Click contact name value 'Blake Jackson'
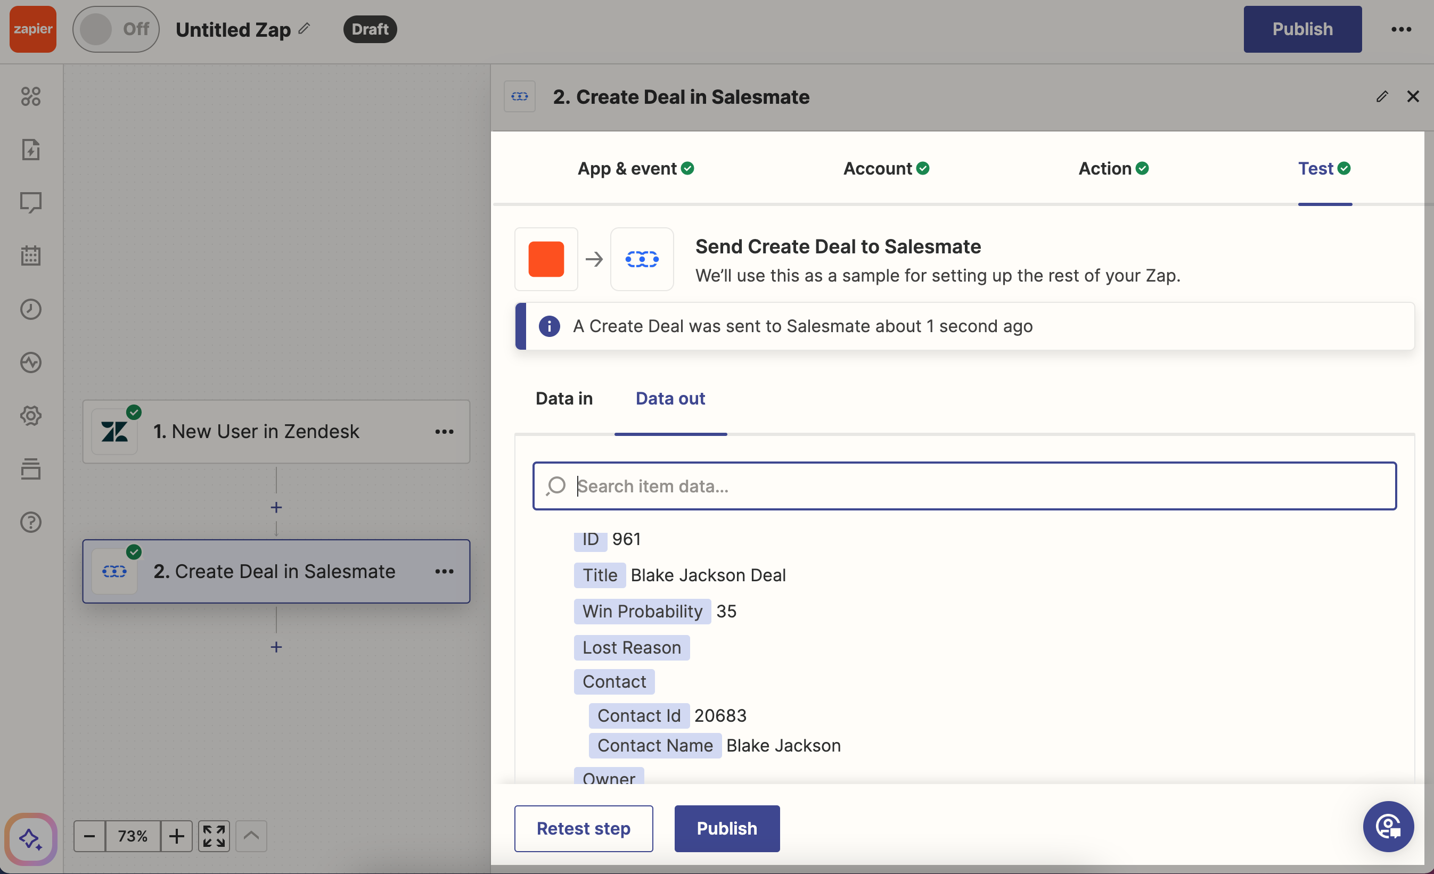The height and width of the screenshot is (874, 1434). (783, 745)
